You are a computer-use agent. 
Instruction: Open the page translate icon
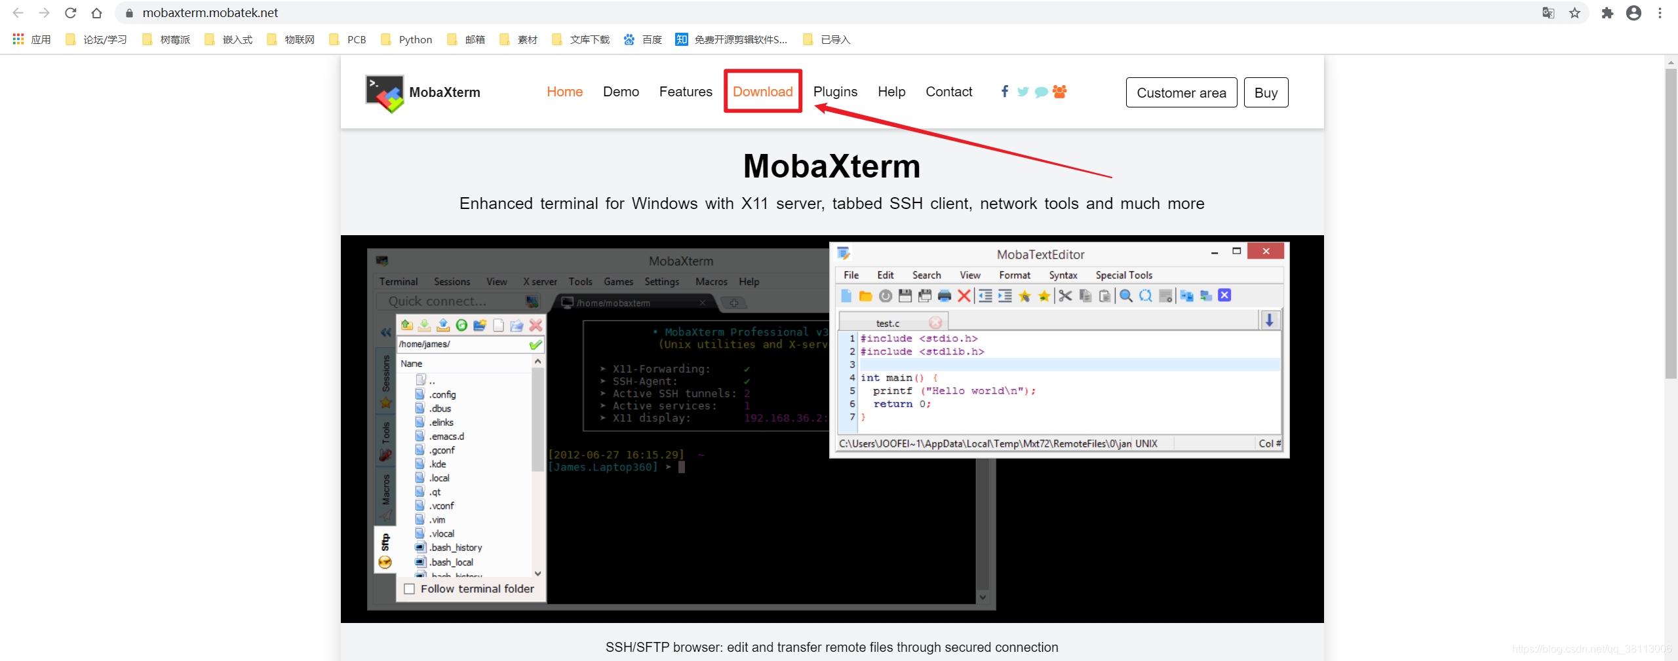[x=1548, y=12]
